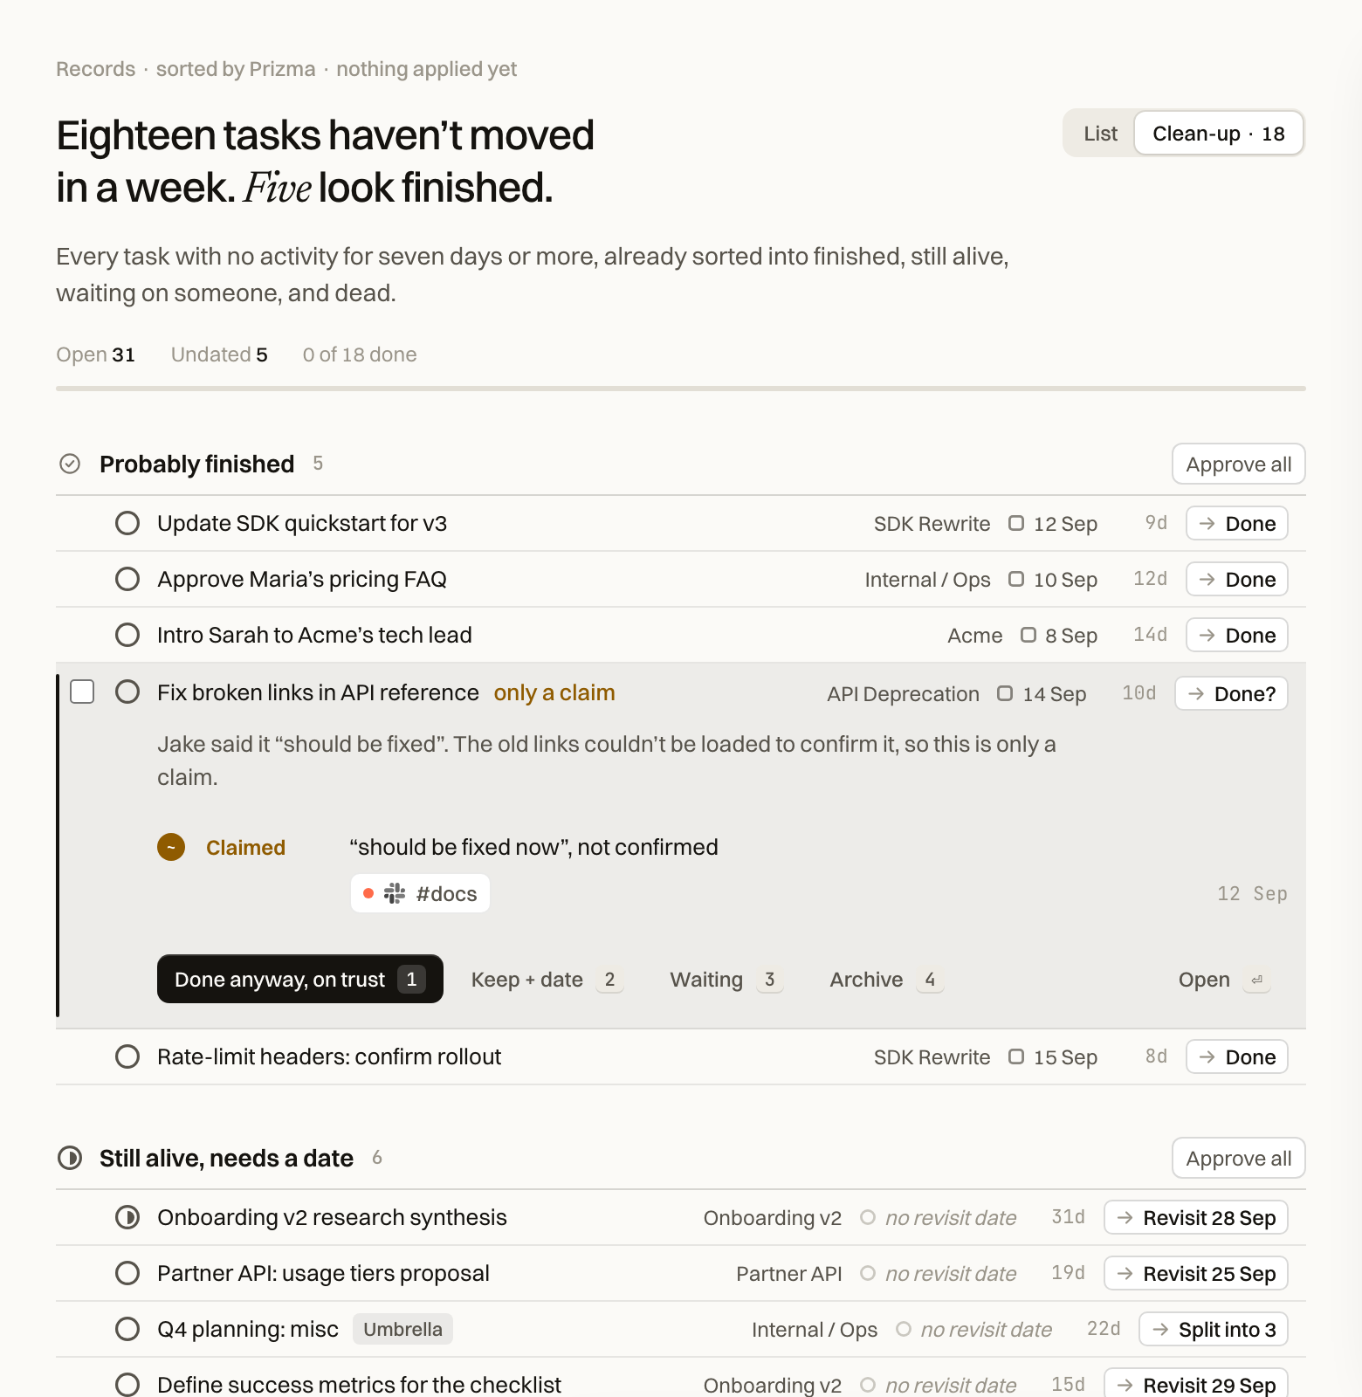This screenshot has width=1362, height=1397.
Task: Mark Intro Sarah to Acme's tech lead Done
Action: point(1236,635)
